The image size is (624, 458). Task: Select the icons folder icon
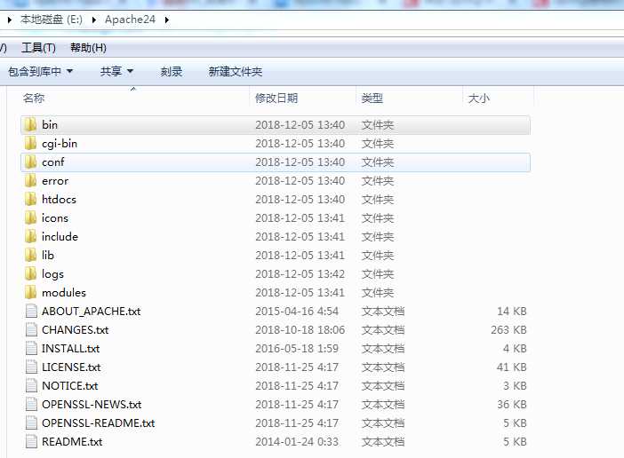click(30, 218)
